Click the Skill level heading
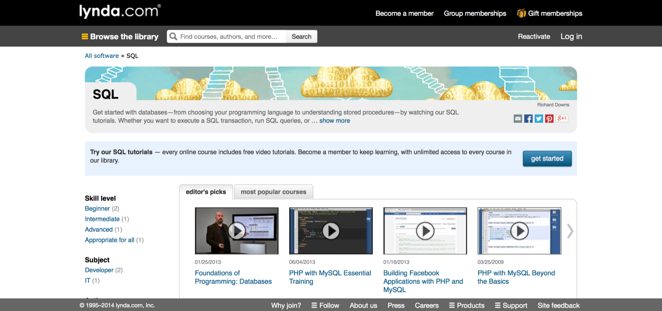This screenshot has height=311, width=662. tap(100, 198)
